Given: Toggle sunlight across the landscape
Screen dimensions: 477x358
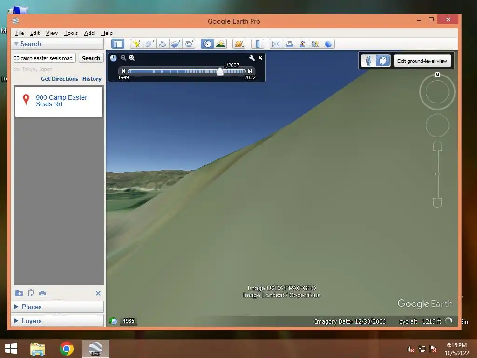Looking at the screenshot, I should click(x=220, y=44).
